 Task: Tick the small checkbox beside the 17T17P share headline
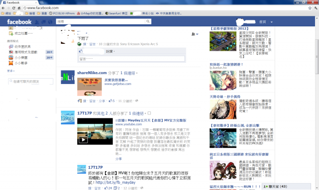pyautogui.click(x=149, y=113)
